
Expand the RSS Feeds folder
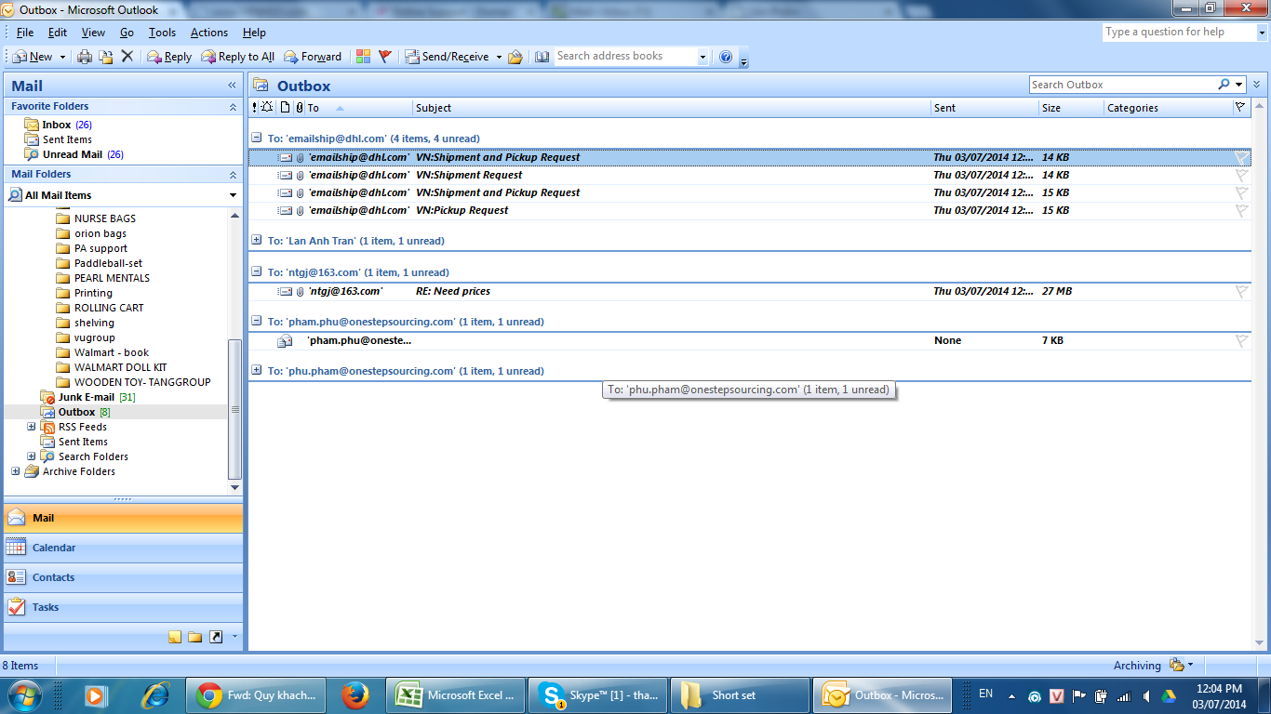(31, 427)
